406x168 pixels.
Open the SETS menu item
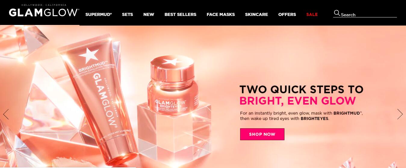(127, 14)
